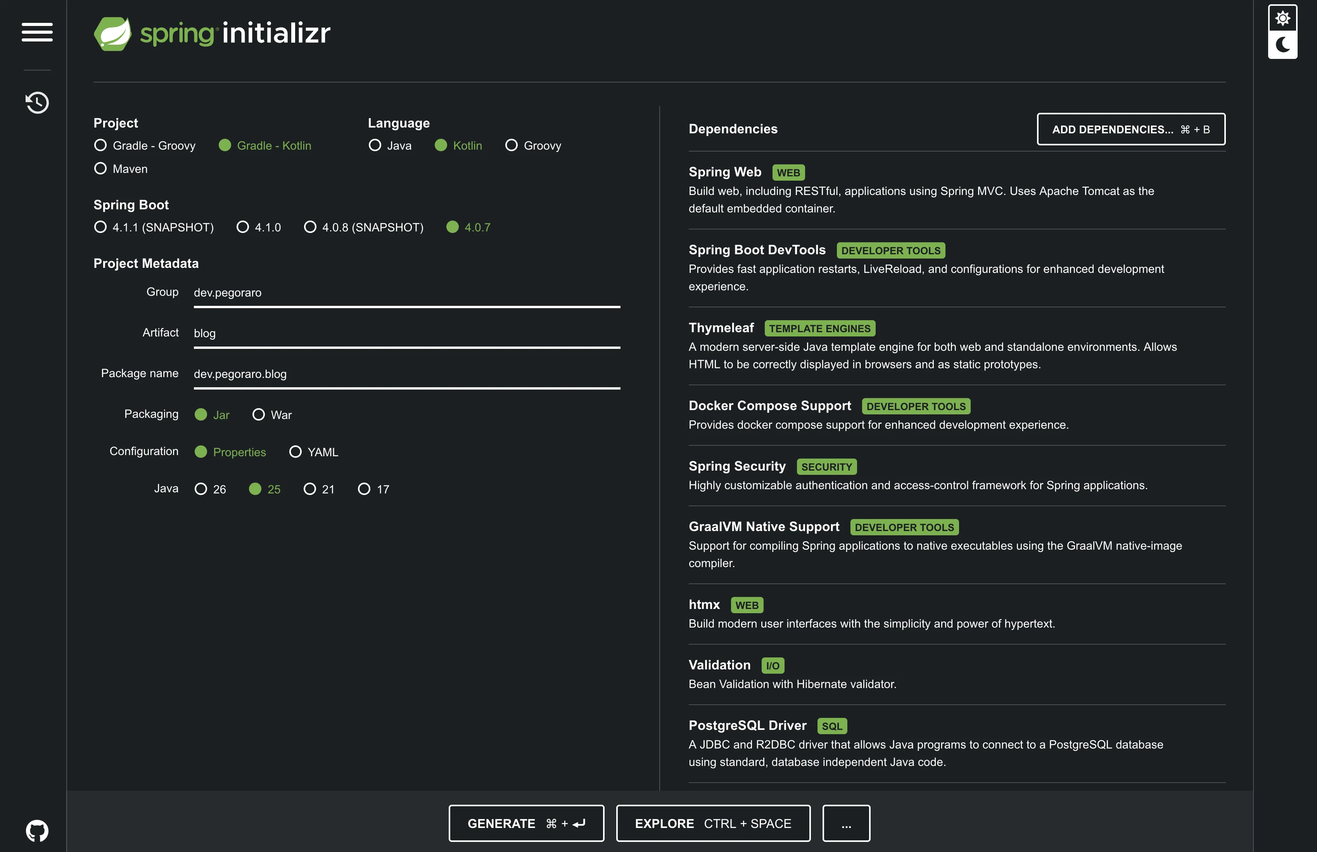
Task: Click the GraalVM Native Support dependency
Action: [x=957, y=544]
